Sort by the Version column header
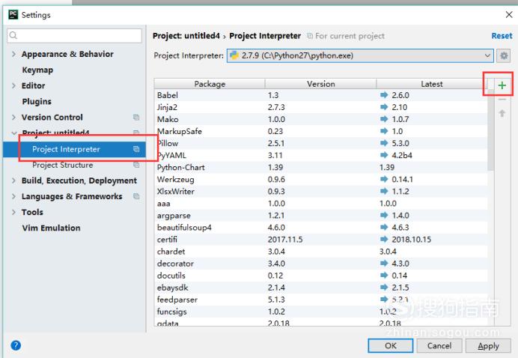Image resolution: width=518 pixels, height=358 pixels. (x=321, y=84)
